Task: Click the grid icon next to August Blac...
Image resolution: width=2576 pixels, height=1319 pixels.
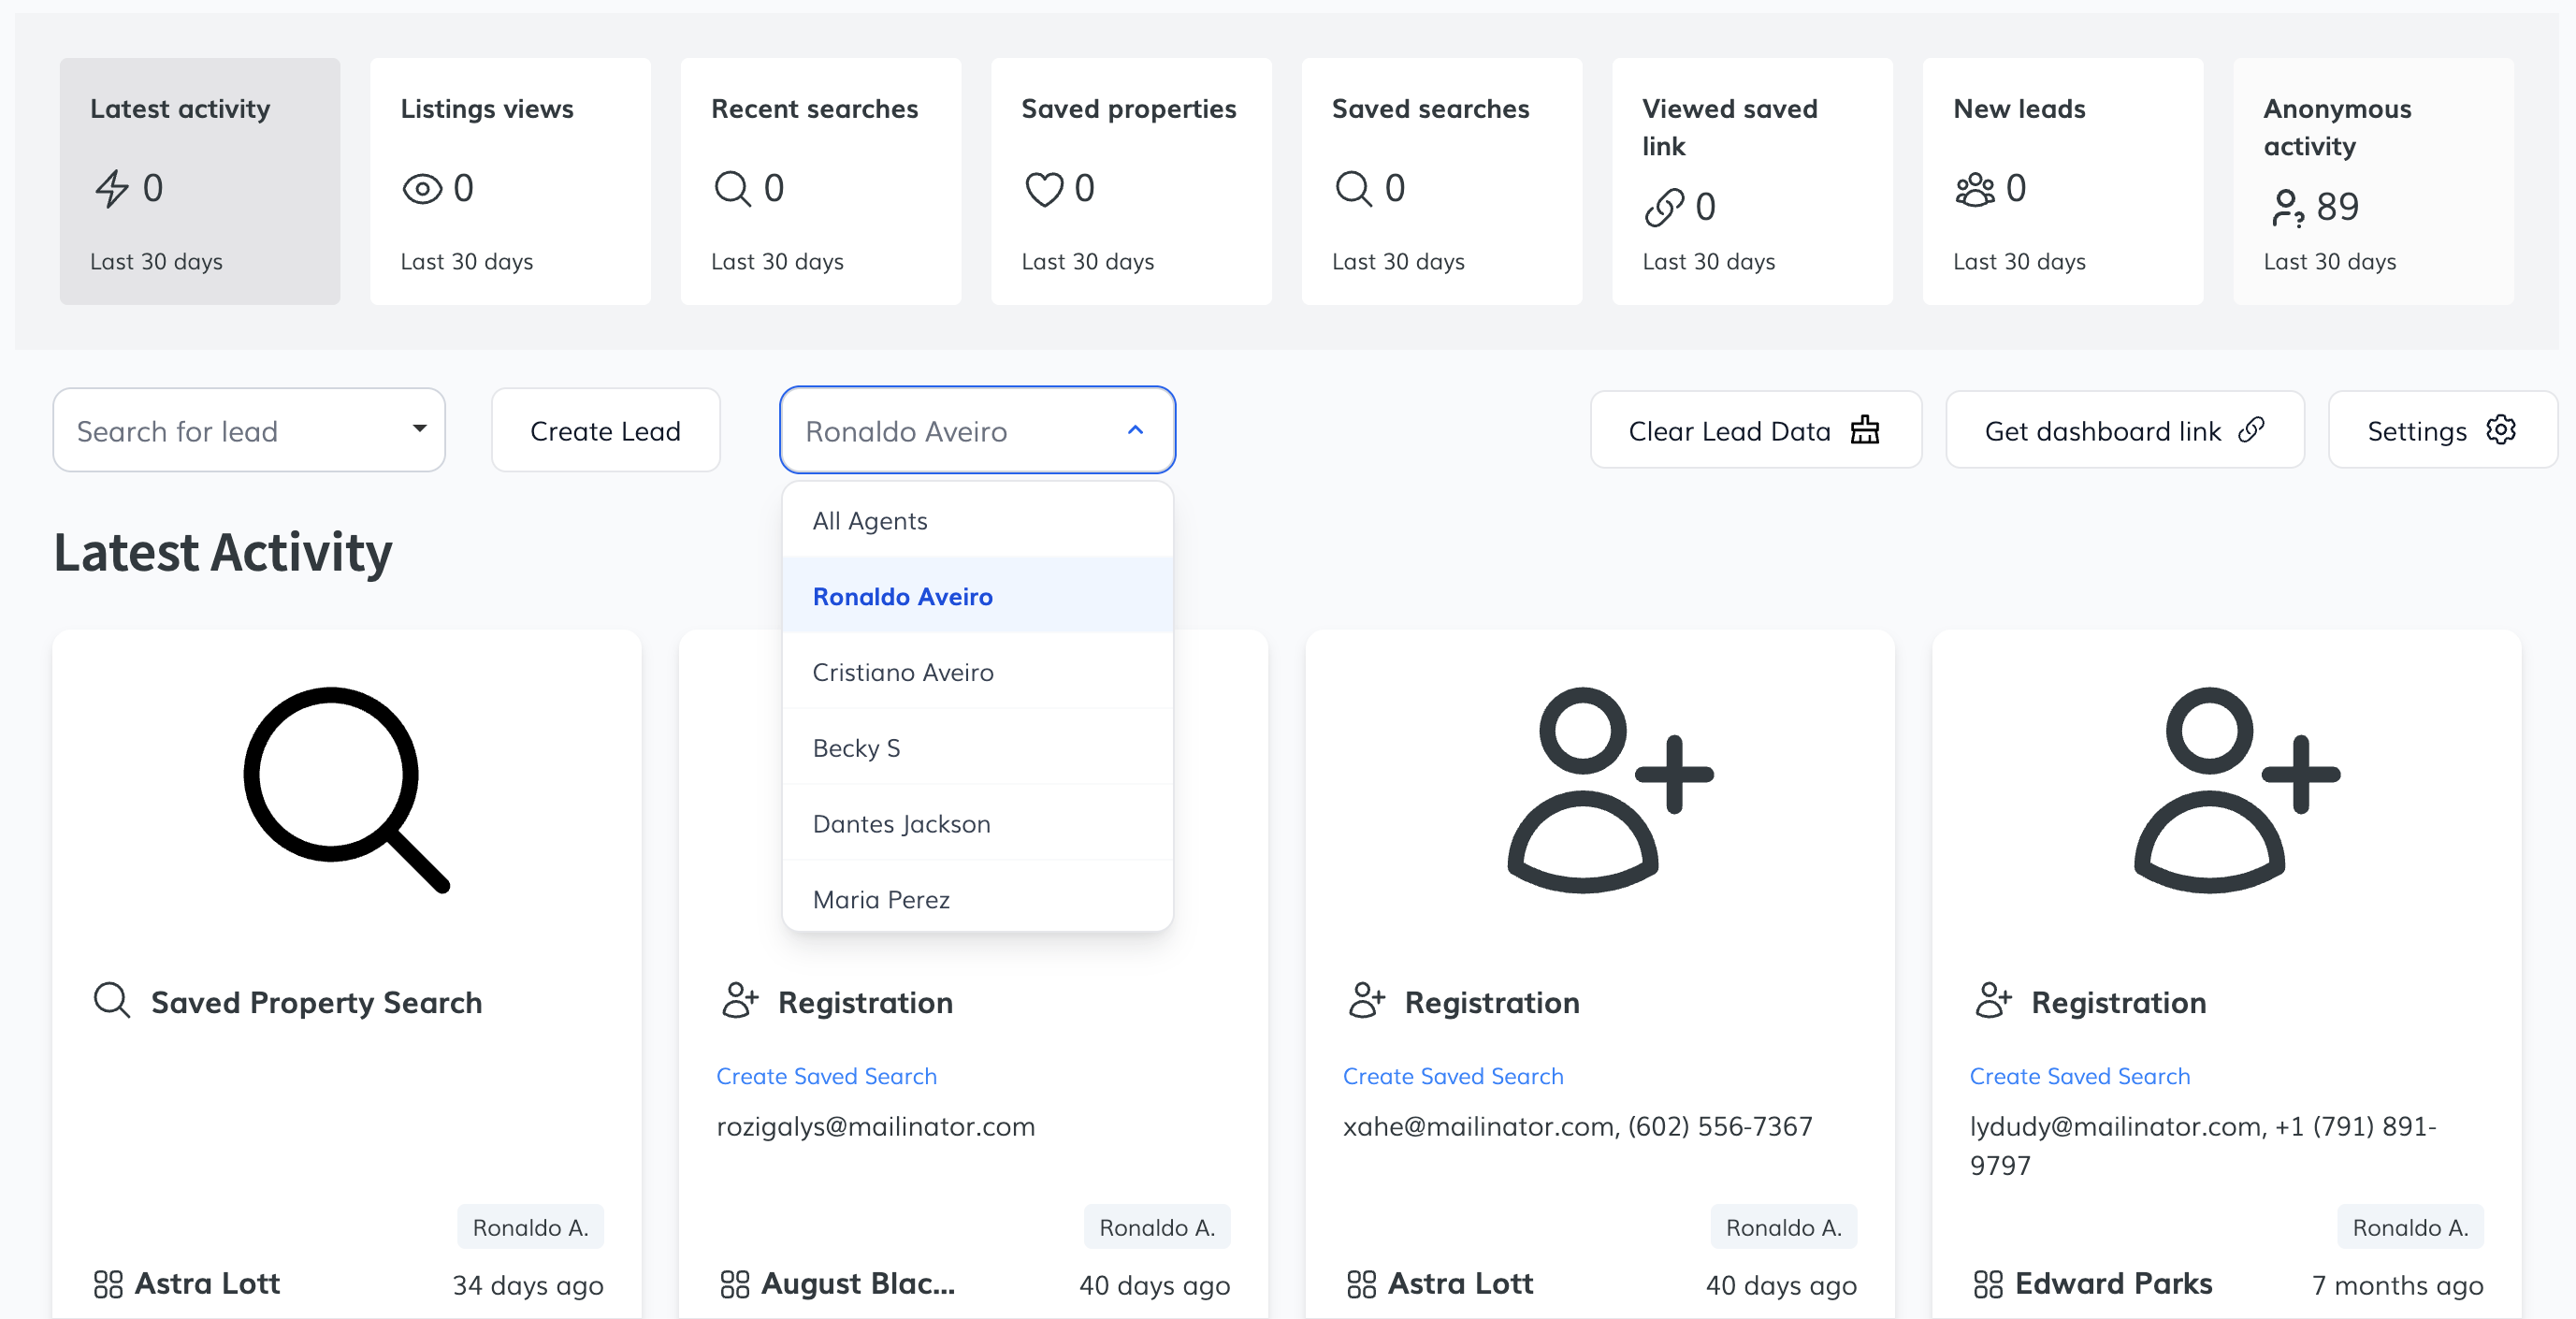Action: coord(735,1284)
